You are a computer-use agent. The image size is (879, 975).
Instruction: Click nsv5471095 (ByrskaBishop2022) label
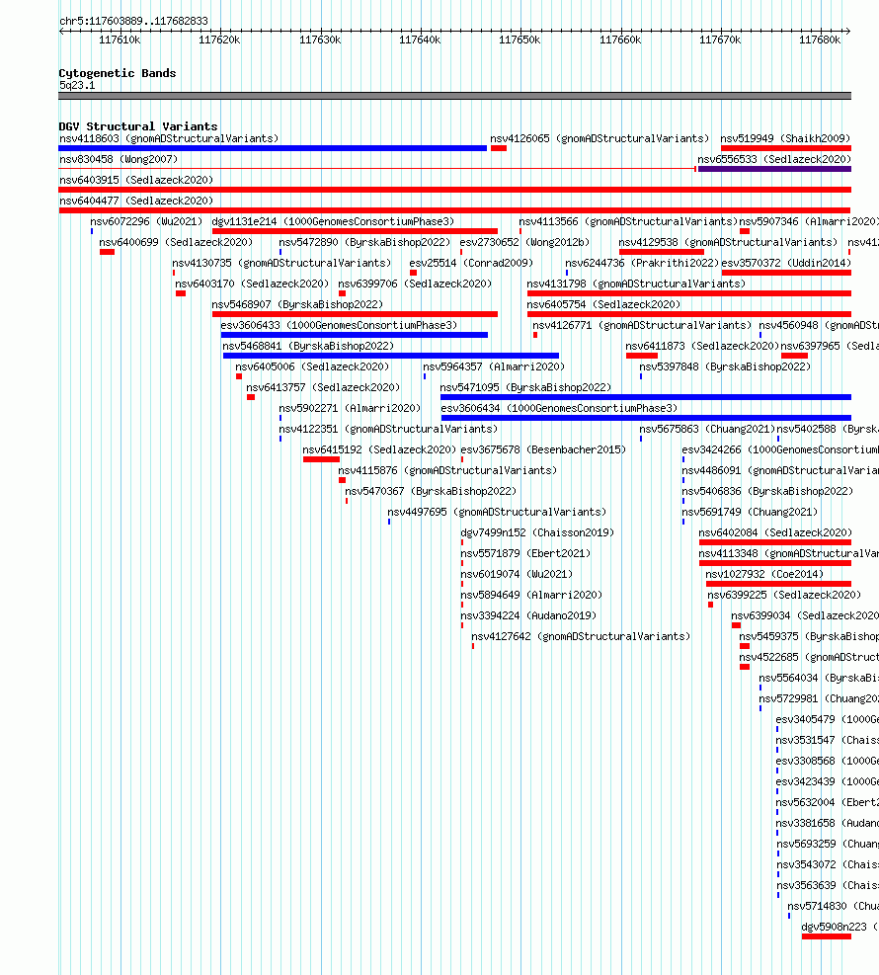(x=525, y=387)
